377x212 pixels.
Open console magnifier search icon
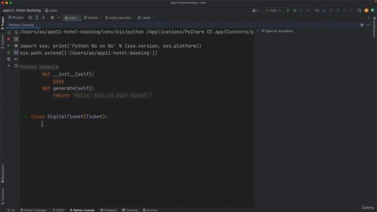point(9,59)
